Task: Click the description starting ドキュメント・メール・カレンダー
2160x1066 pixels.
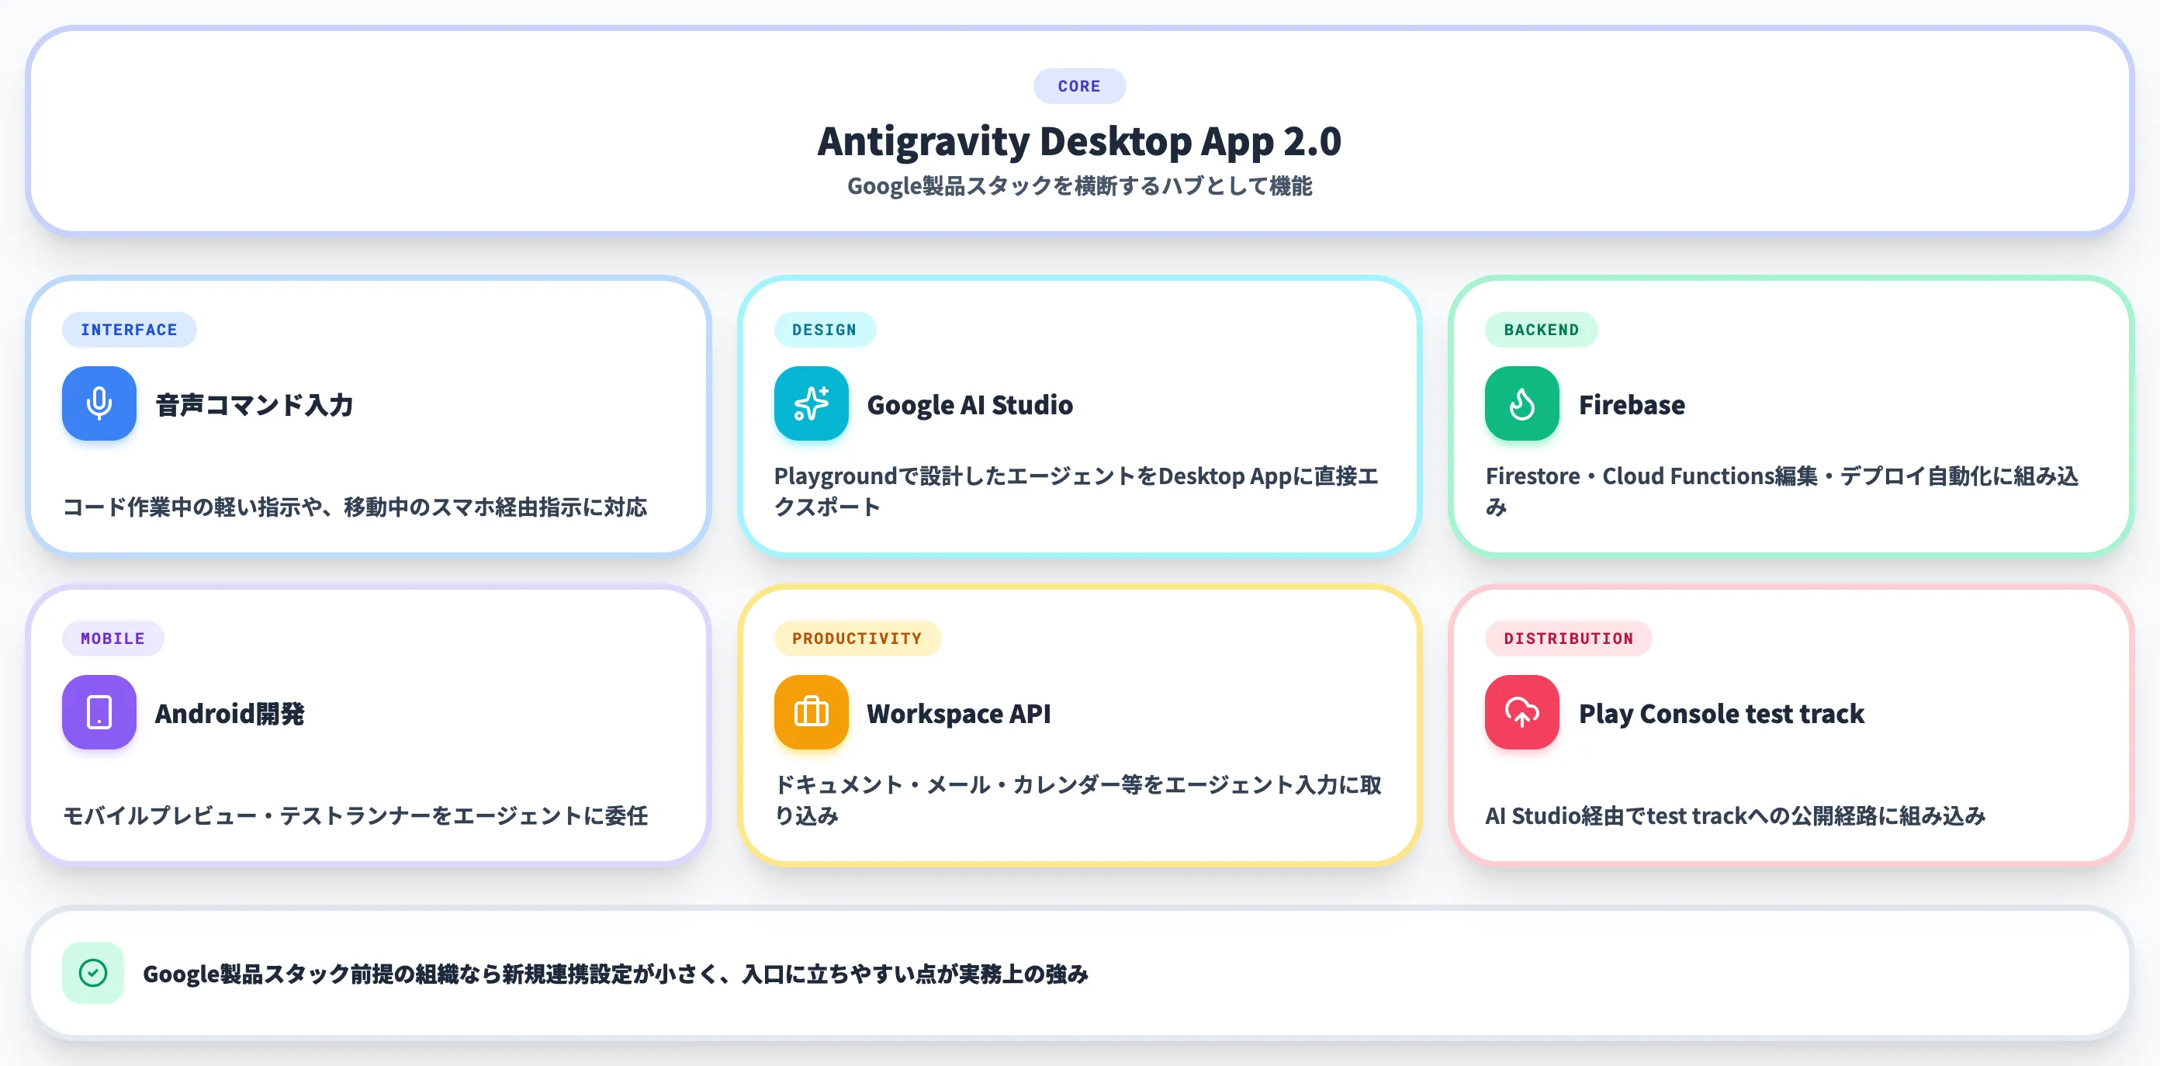Action: [1078, 799]
